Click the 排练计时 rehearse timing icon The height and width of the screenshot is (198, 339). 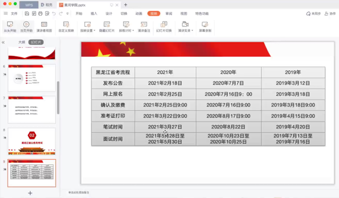(126, 24)
